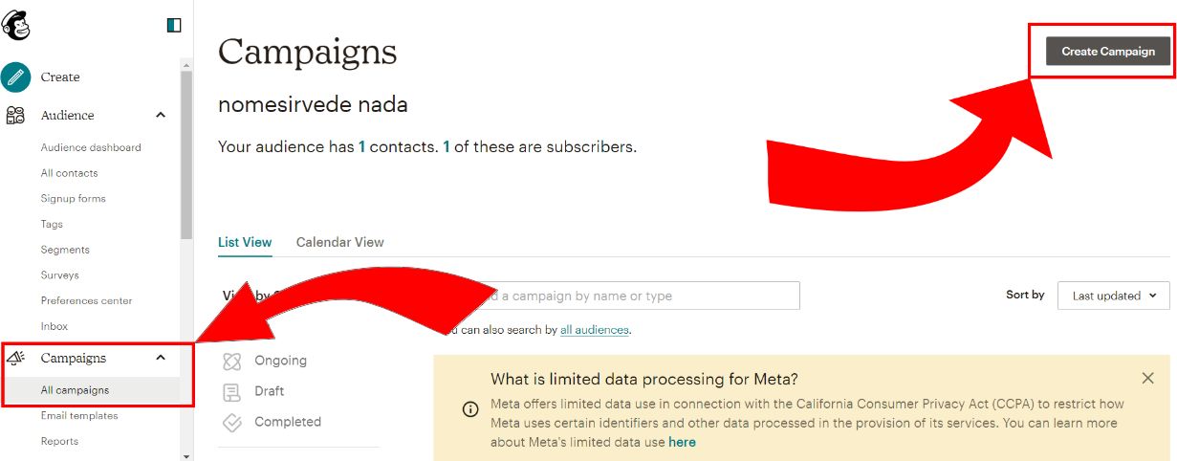This screenshot has width=1177, height=461.
Task: Toggle the sidebar collapse icon
Action: (x=173, y=25)
